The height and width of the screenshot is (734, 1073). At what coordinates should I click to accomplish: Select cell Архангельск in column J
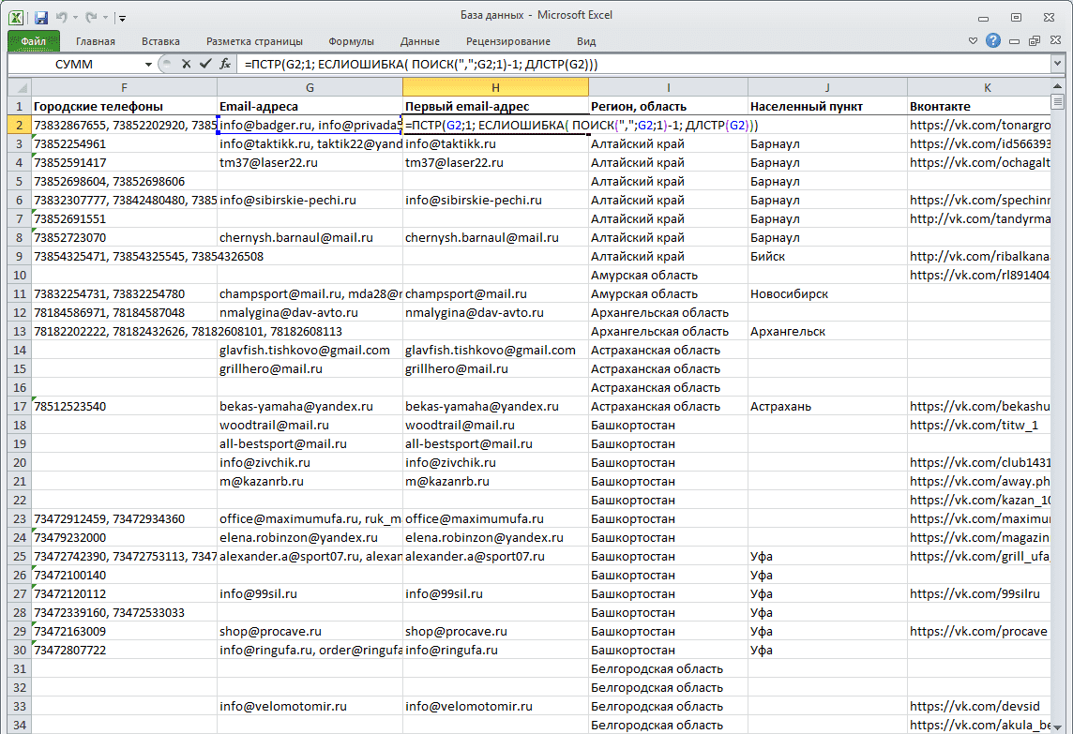point(827,332)
